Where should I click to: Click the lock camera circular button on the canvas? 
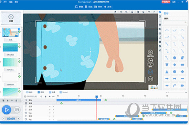point(150,52)
